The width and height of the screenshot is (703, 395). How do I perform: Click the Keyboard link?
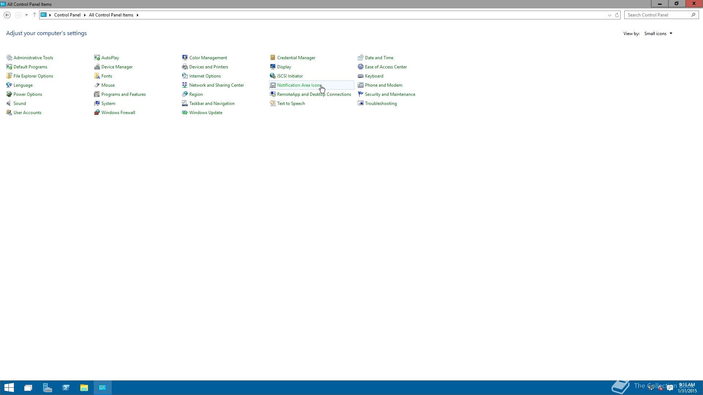click(374, 76)
